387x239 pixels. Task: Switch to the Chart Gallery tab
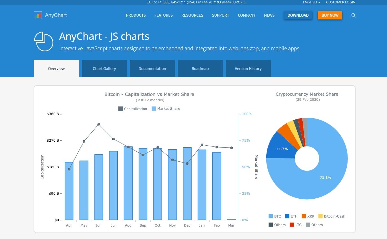point(104,69)
